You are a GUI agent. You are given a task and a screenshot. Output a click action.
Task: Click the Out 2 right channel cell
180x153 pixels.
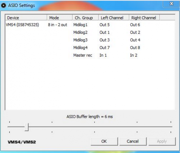click(x=135, y=32)
